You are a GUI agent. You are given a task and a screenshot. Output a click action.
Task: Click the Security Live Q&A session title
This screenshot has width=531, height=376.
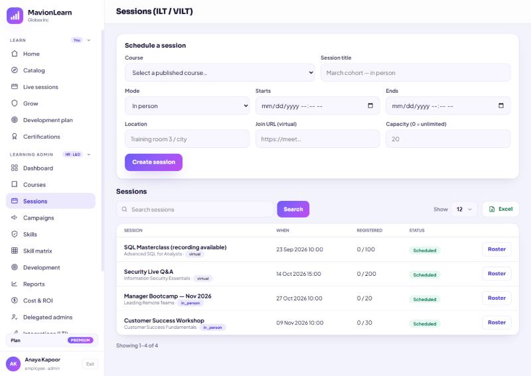pyautogui.click(x=148, y=271)
